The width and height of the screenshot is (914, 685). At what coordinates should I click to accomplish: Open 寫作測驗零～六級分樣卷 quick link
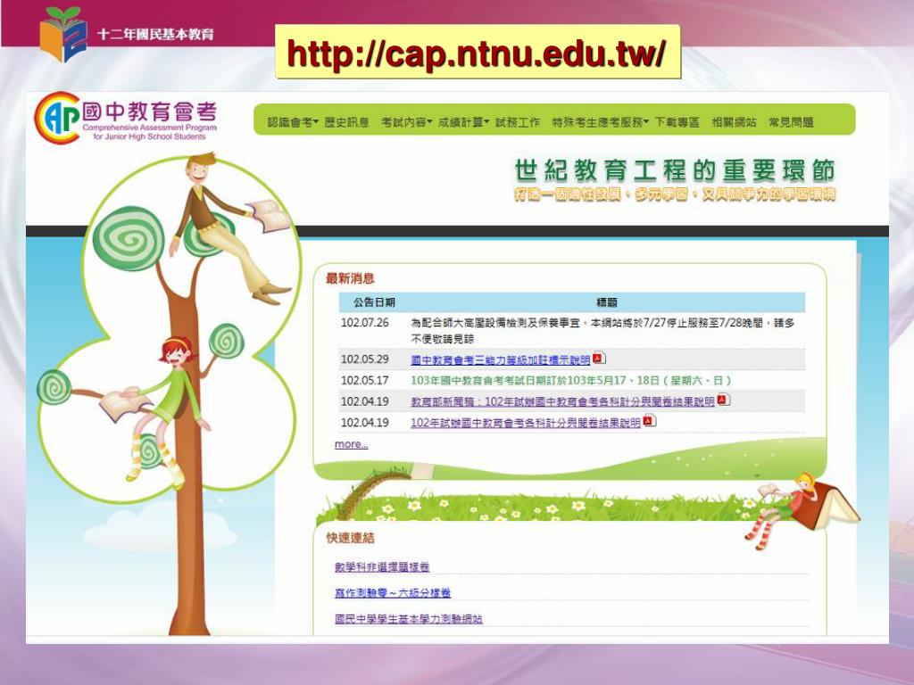point(393,593)
